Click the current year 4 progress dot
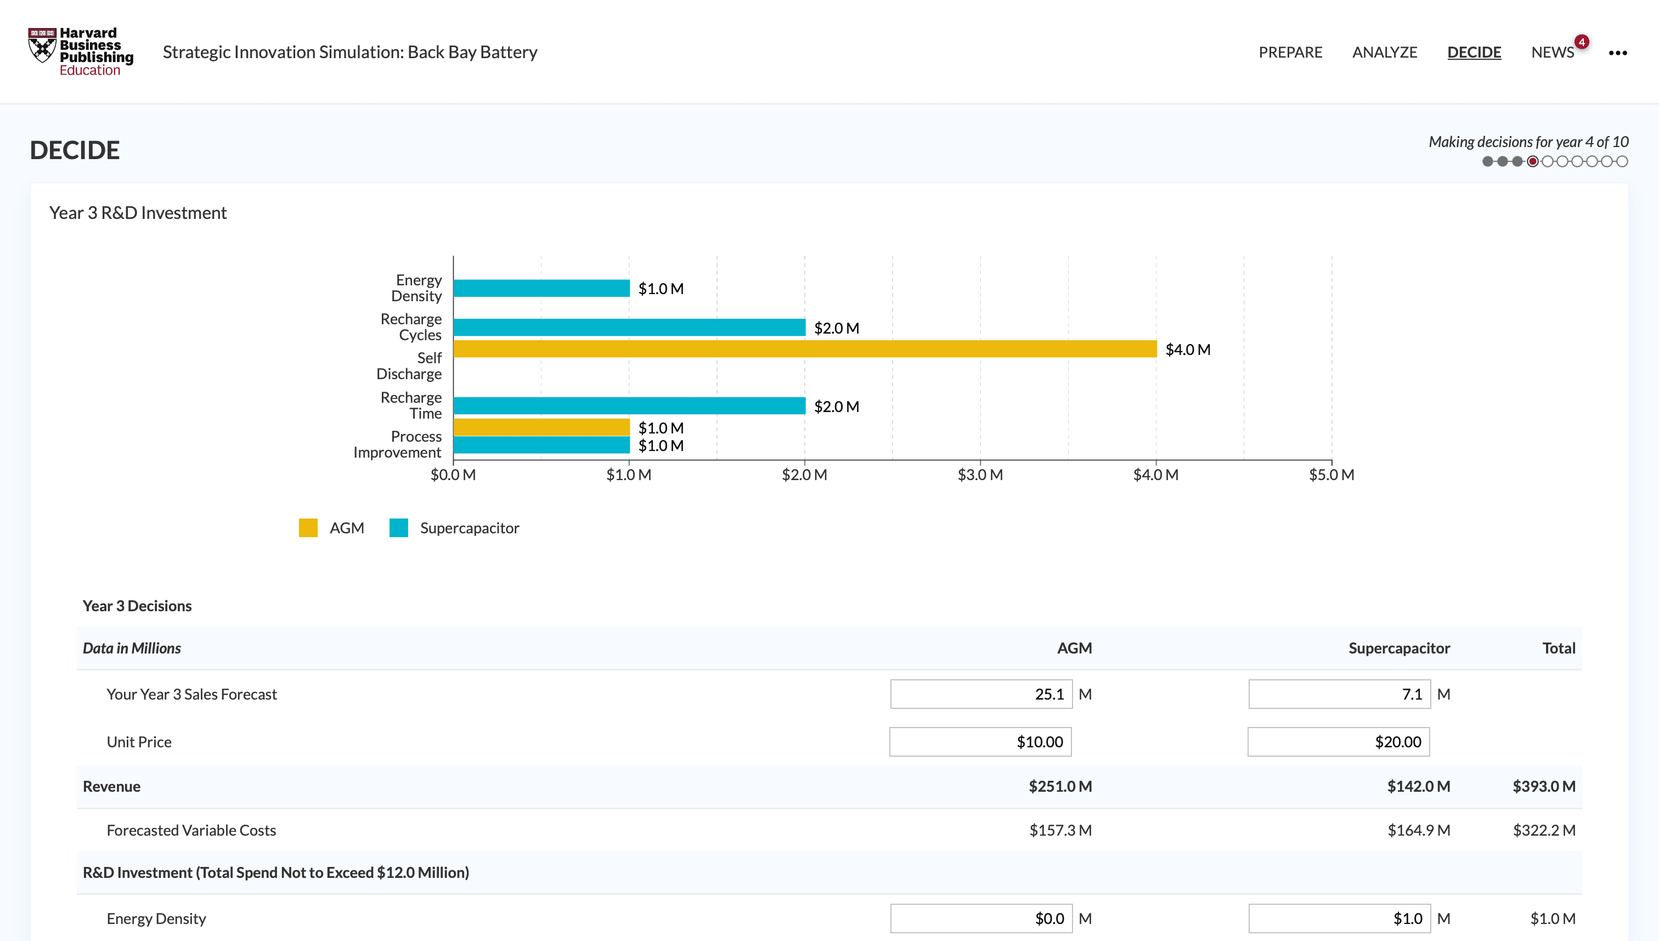The height and width of the screenshot is (941, 1659). click(1532, 161)
